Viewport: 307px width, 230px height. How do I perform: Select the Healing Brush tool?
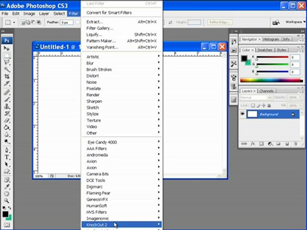coord(7,92)
